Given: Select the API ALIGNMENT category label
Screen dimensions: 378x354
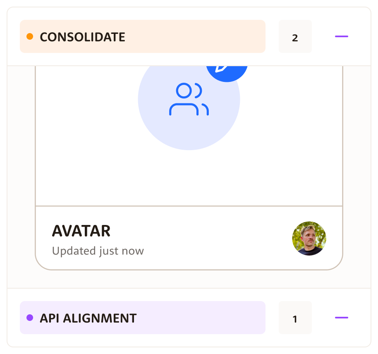Looking at the screenshot, I should tap(88, 318).
